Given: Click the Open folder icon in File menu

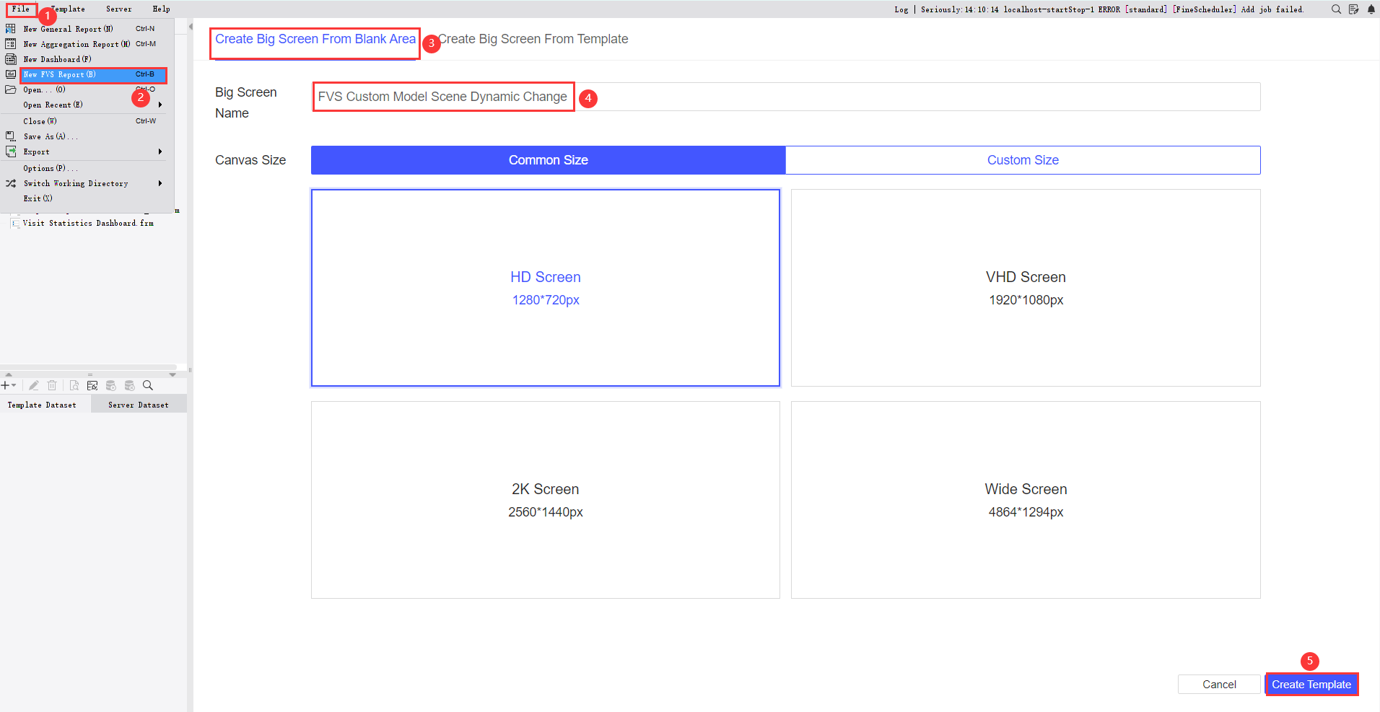Looking at the screenshot, I should point(11,89).
